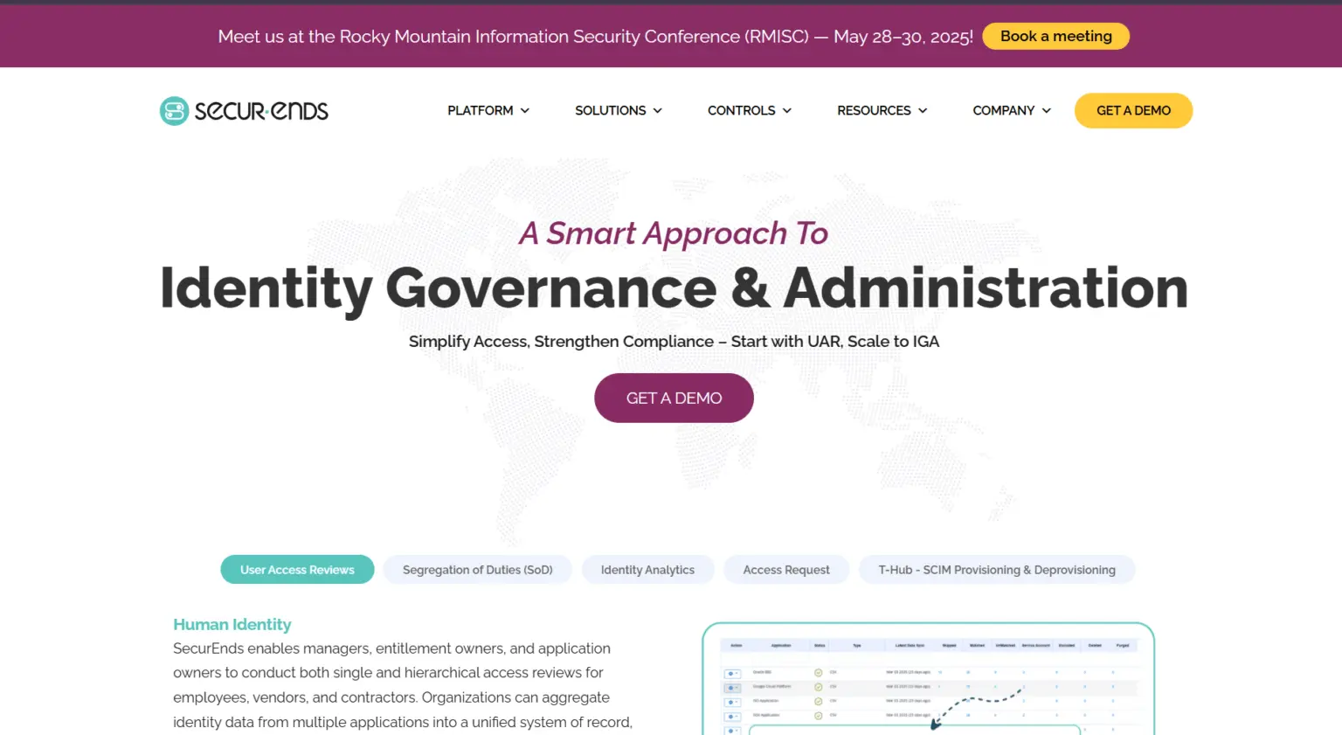The width and height of the screenshot is (1342, 735).
Task: Open the Identity Analytics tab
Action: click(647, 570)
